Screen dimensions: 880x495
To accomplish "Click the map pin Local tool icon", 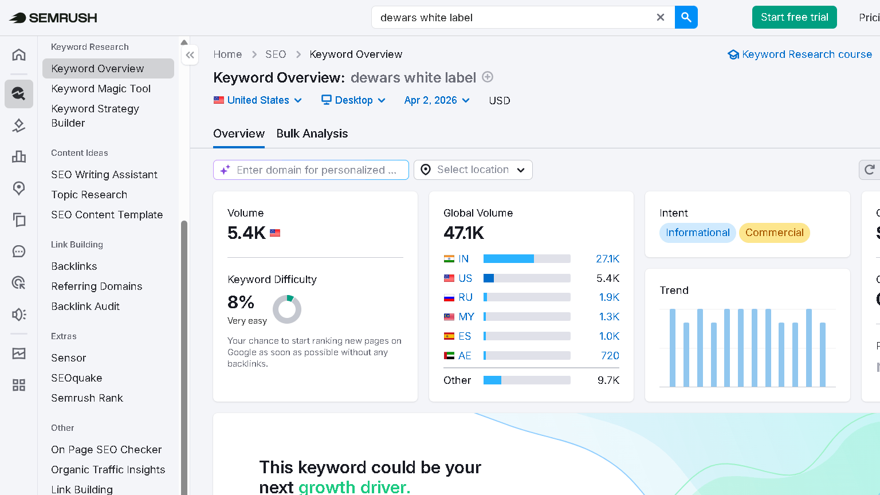I will (x=18, y=188).
